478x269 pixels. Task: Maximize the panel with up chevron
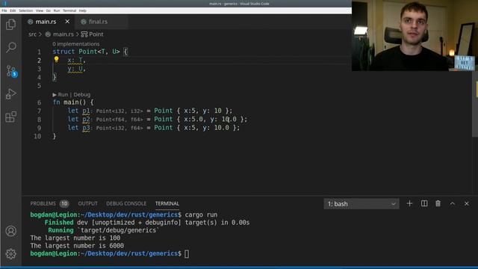pyautogui.click(x=453, y=203)
